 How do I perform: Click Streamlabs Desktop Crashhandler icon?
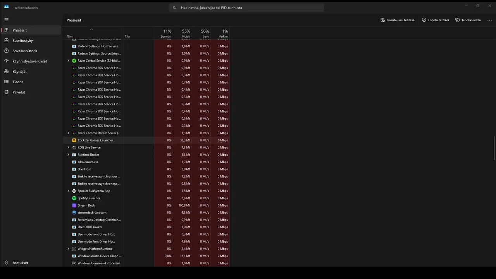click(74, 220)
